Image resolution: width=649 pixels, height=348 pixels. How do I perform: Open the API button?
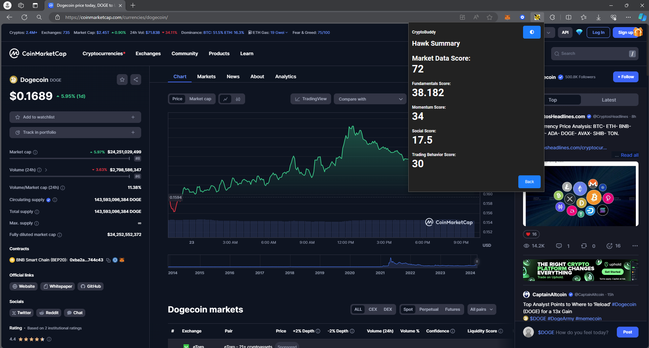tap(565, 32)
